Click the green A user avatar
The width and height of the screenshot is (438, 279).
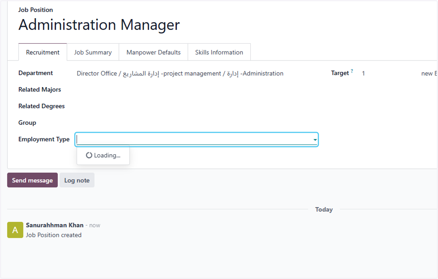tap(15, 230)
